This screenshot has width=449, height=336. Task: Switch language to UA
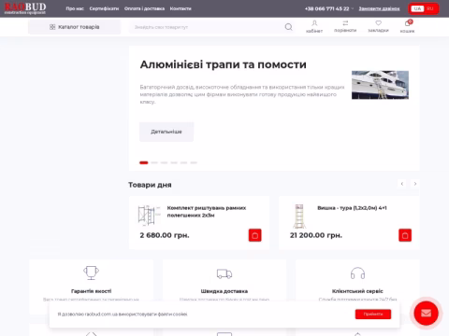coord(417,8)
